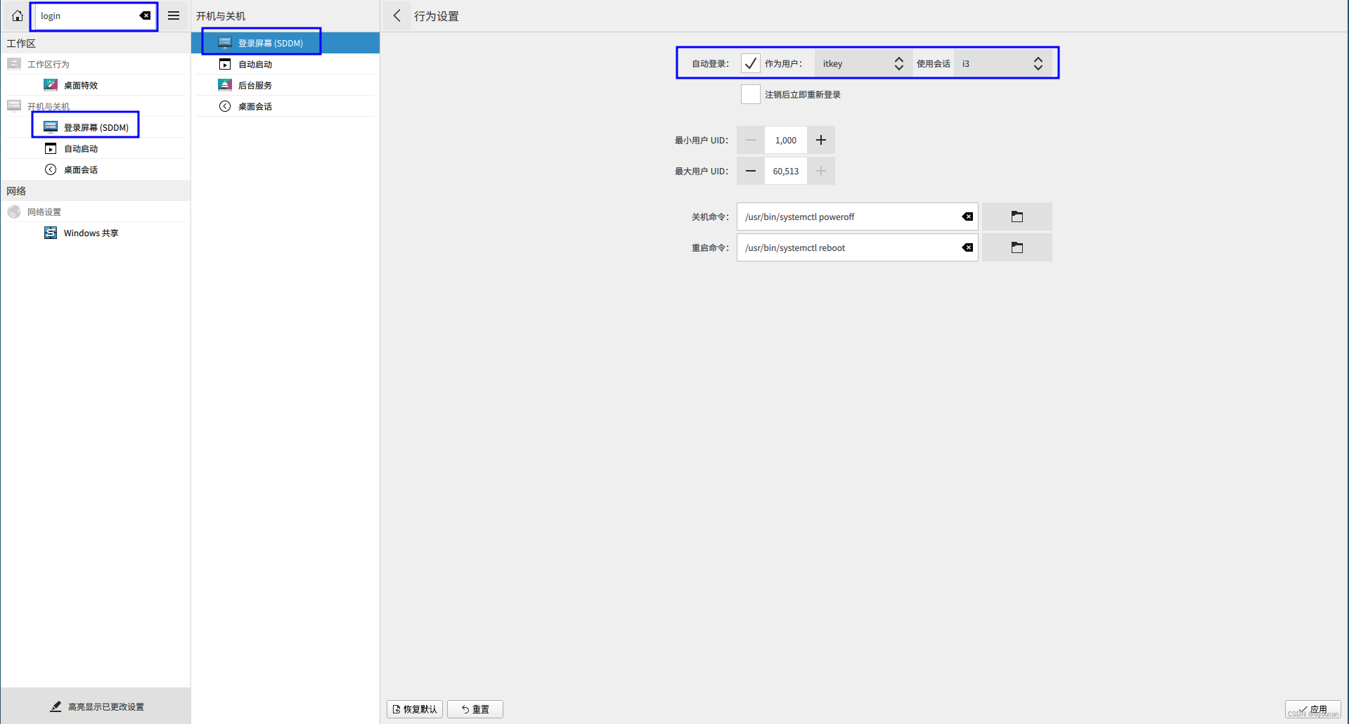This screenshot has height=724, width=1349.
Task: Increase the 最小用户 UID value
Action: click(x=820, y=140)
